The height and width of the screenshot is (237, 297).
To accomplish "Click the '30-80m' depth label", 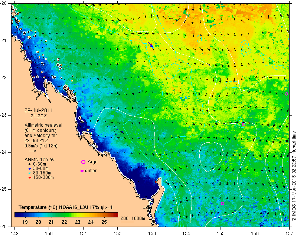I will (x=41, y=168).
